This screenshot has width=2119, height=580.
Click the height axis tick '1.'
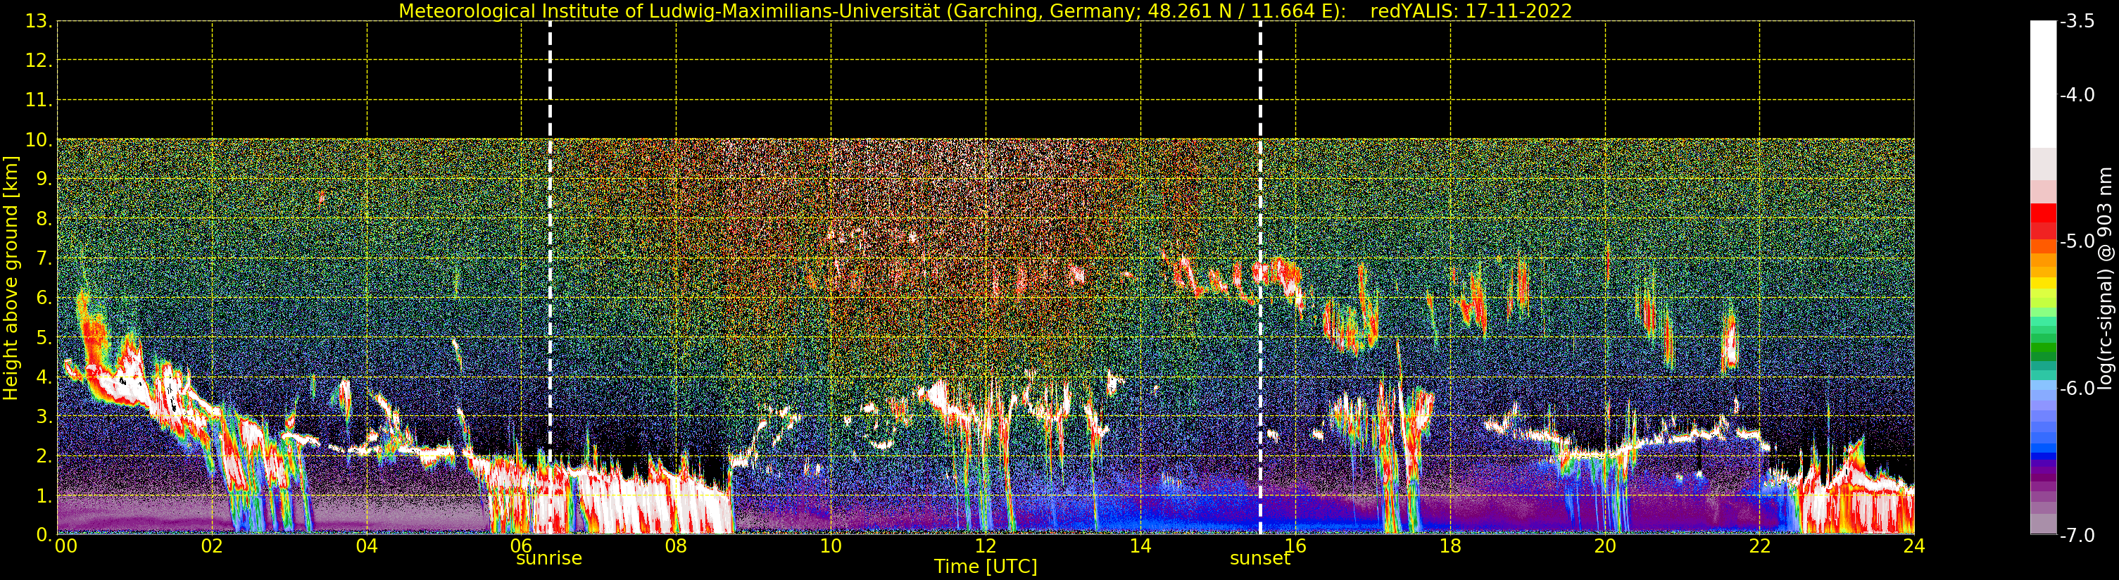coord(44,496)
